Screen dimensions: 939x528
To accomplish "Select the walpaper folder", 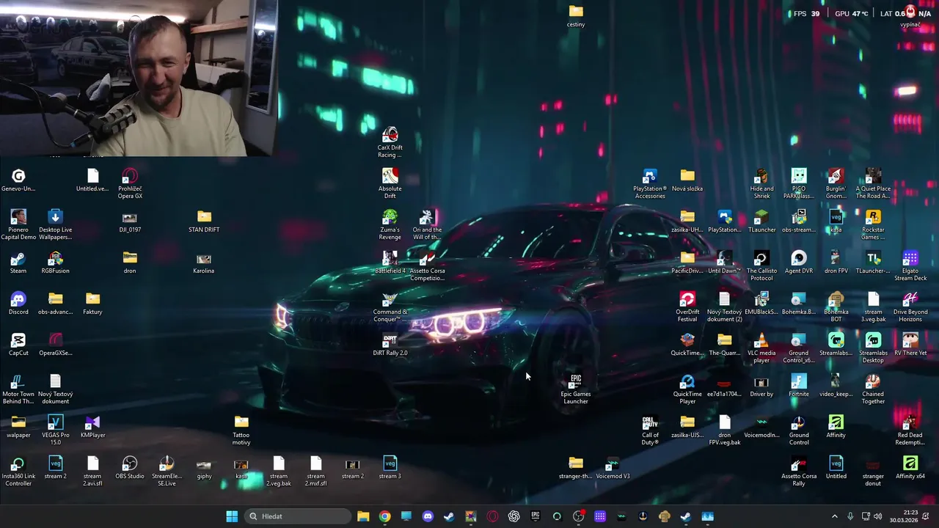I will 18,428.
